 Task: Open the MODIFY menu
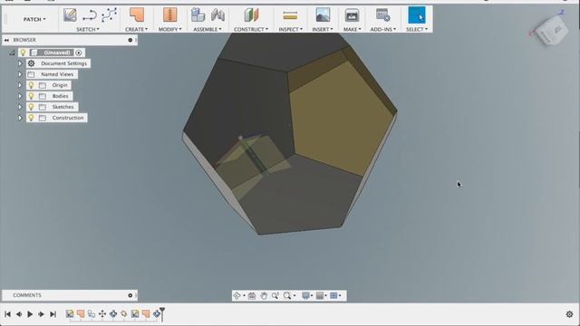pyautogui.click(x=169, y=29)
